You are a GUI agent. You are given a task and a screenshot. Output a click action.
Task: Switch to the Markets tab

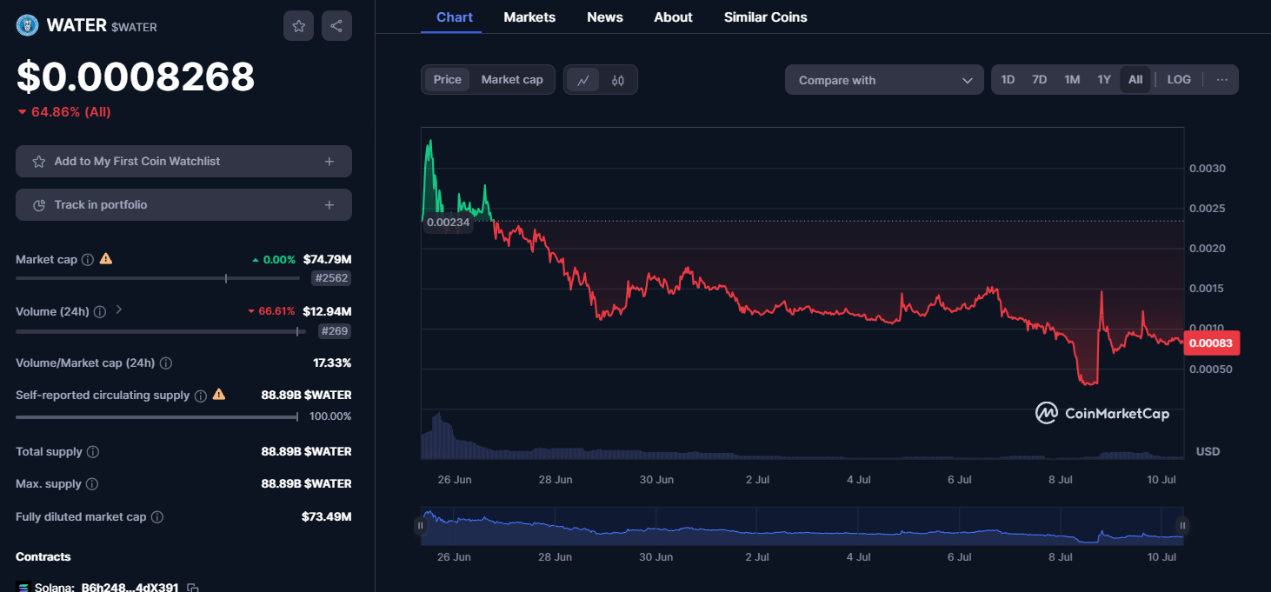pyautogui.click(x=529, y=17)
